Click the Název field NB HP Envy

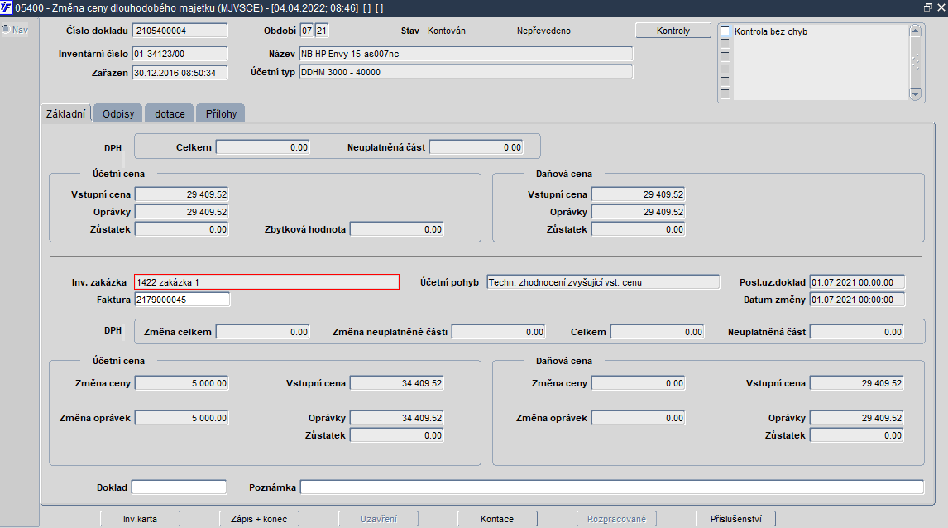point(466,54)
